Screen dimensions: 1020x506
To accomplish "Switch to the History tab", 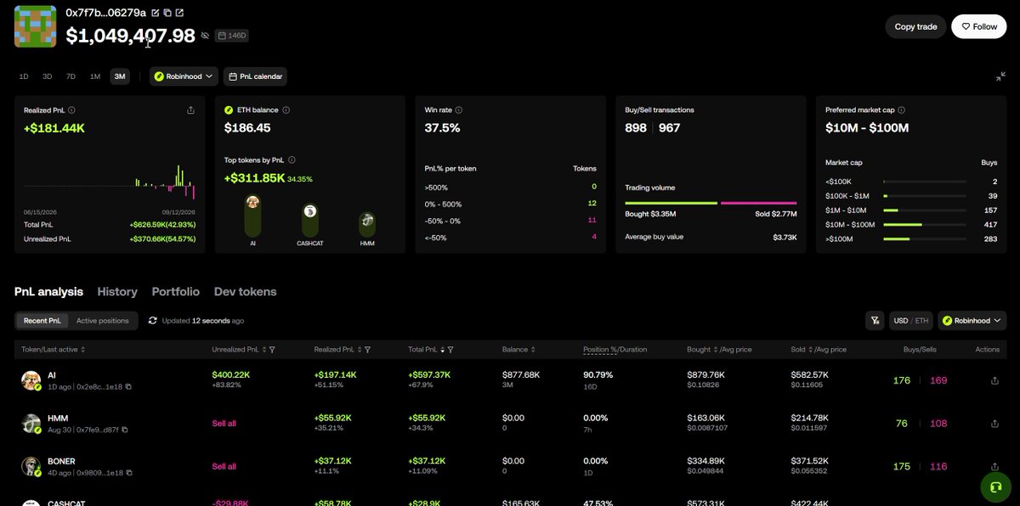I will (117, 292).
